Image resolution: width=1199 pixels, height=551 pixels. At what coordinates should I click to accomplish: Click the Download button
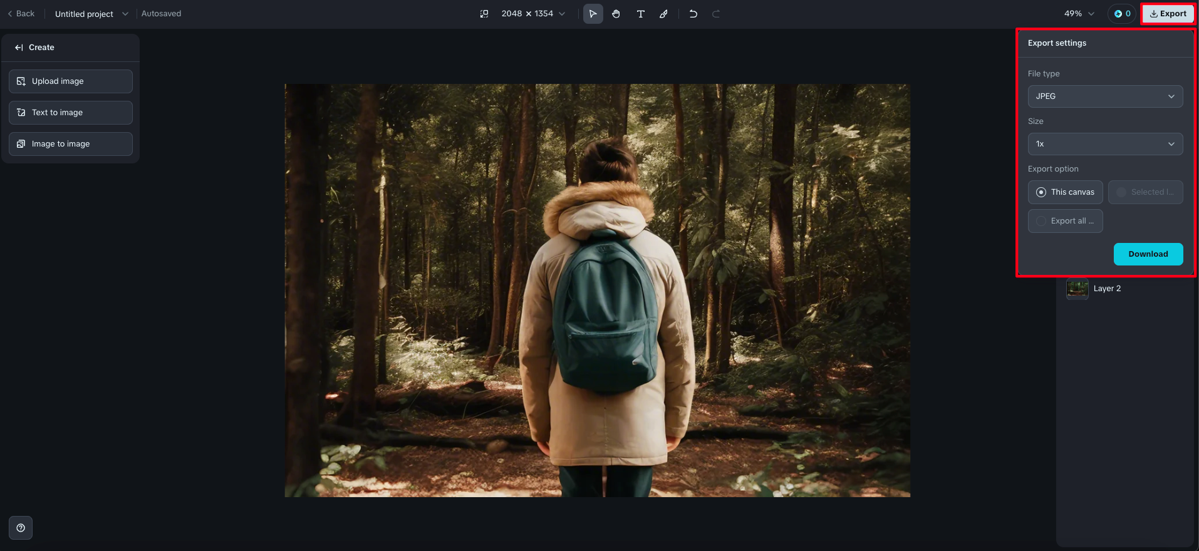(1148, 254)
